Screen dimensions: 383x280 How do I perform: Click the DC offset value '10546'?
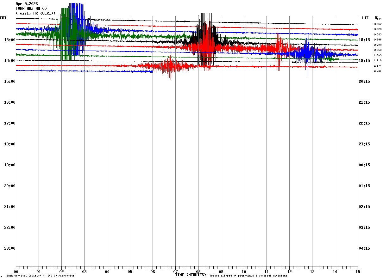click(x=377, y=40)
